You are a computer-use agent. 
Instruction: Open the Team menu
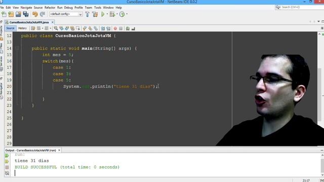(x=89, y=8)
